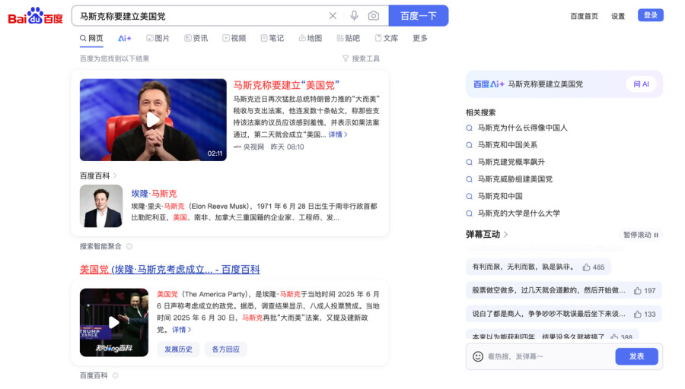Switch to the 图片 tab

(158, 39)
